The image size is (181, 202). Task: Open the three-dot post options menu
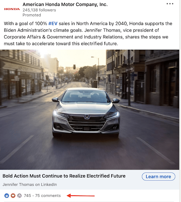[x=170, y=4]
